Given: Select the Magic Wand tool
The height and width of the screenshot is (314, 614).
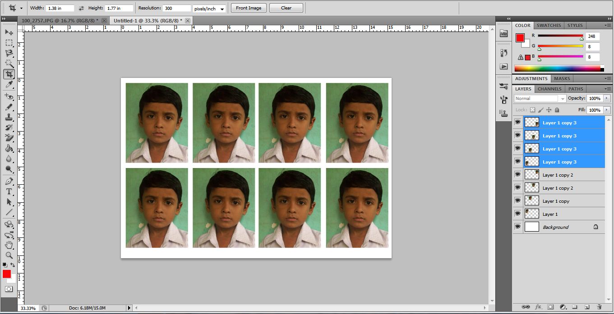Looking at the screenshot, I should 9,64.
